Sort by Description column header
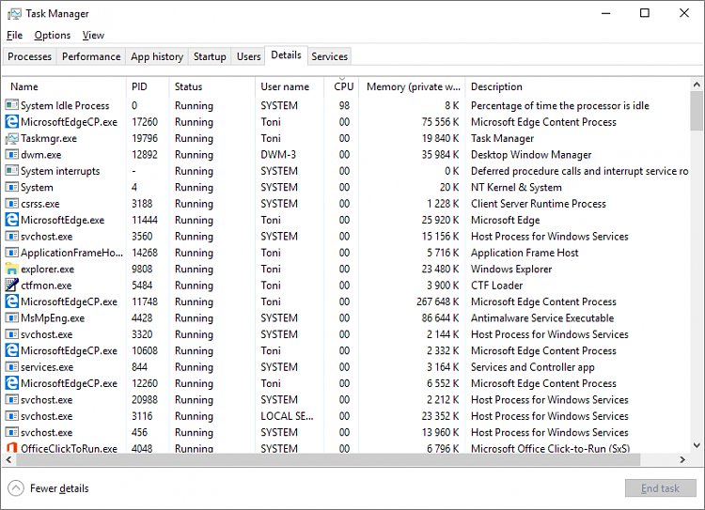 point(577,86)
